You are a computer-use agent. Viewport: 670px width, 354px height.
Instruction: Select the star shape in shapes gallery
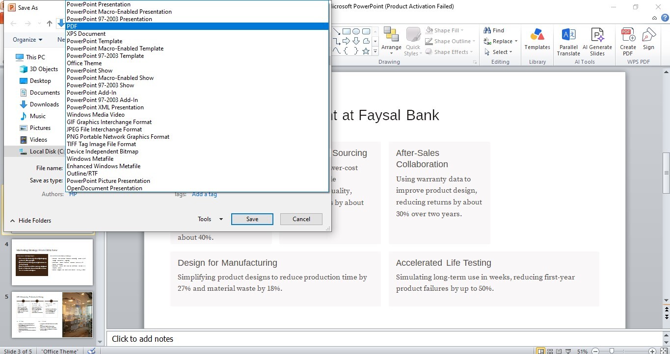366,51
